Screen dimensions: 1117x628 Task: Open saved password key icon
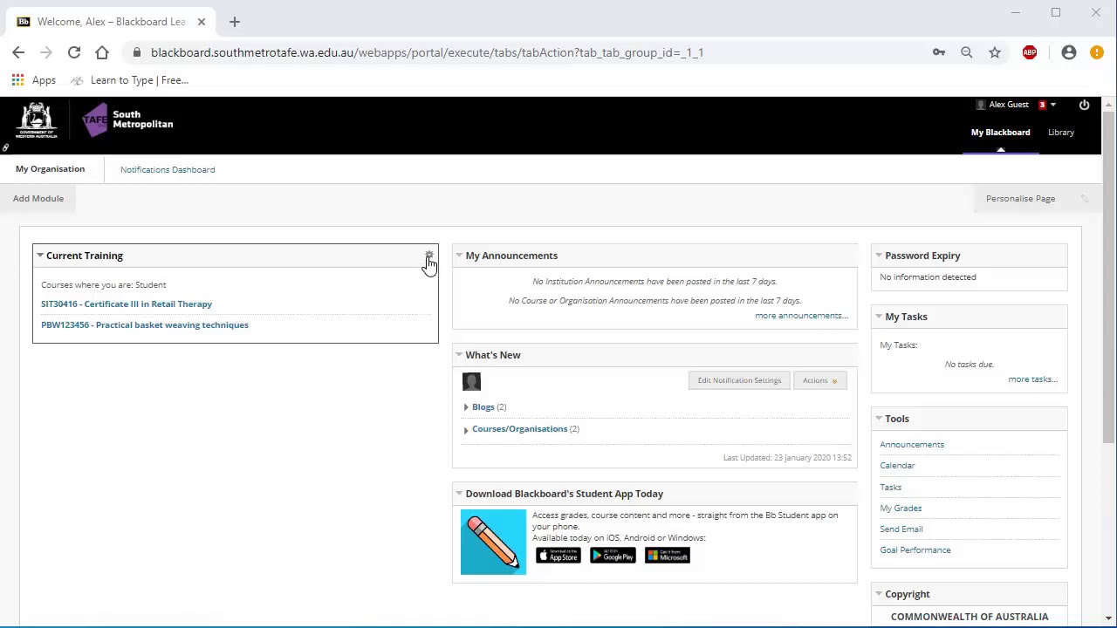click(x=939, y=52)
